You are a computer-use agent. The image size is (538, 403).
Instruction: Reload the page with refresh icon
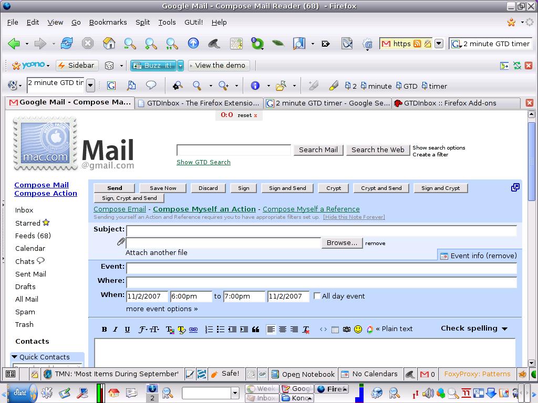tap(67, 43)
